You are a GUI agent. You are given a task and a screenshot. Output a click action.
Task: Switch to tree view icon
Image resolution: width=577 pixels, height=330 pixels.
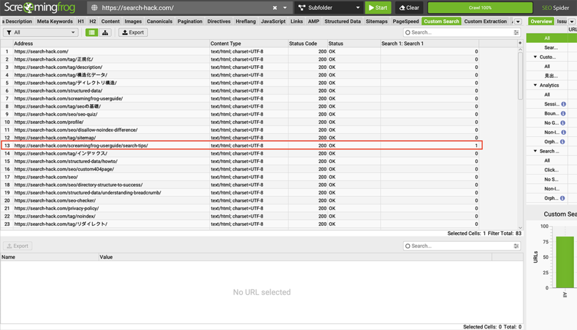pos(105,32)
